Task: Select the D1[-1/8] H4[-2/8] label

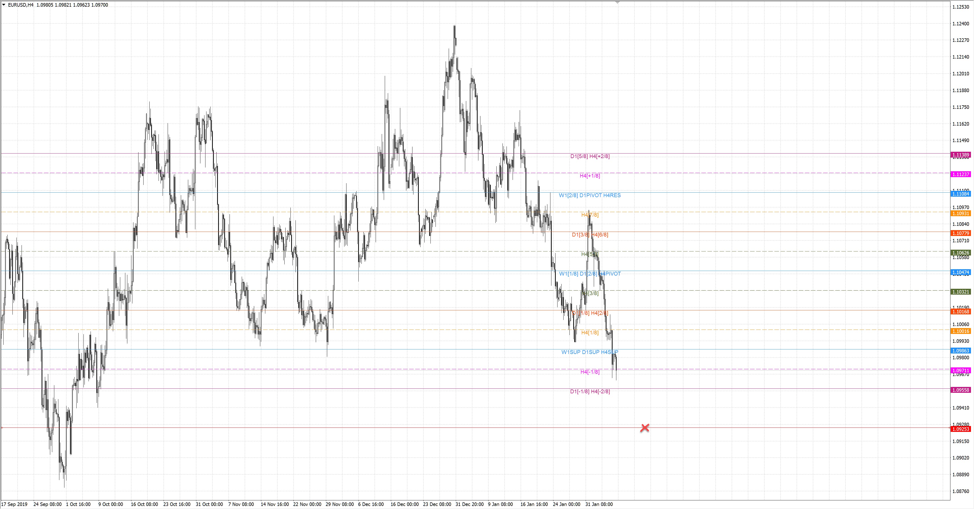Action: click(590, 392)
